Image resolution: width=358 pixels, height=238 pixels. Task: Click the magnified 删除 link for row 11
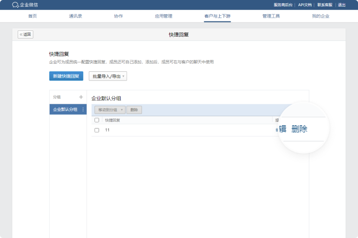click(x=299, y=129)
